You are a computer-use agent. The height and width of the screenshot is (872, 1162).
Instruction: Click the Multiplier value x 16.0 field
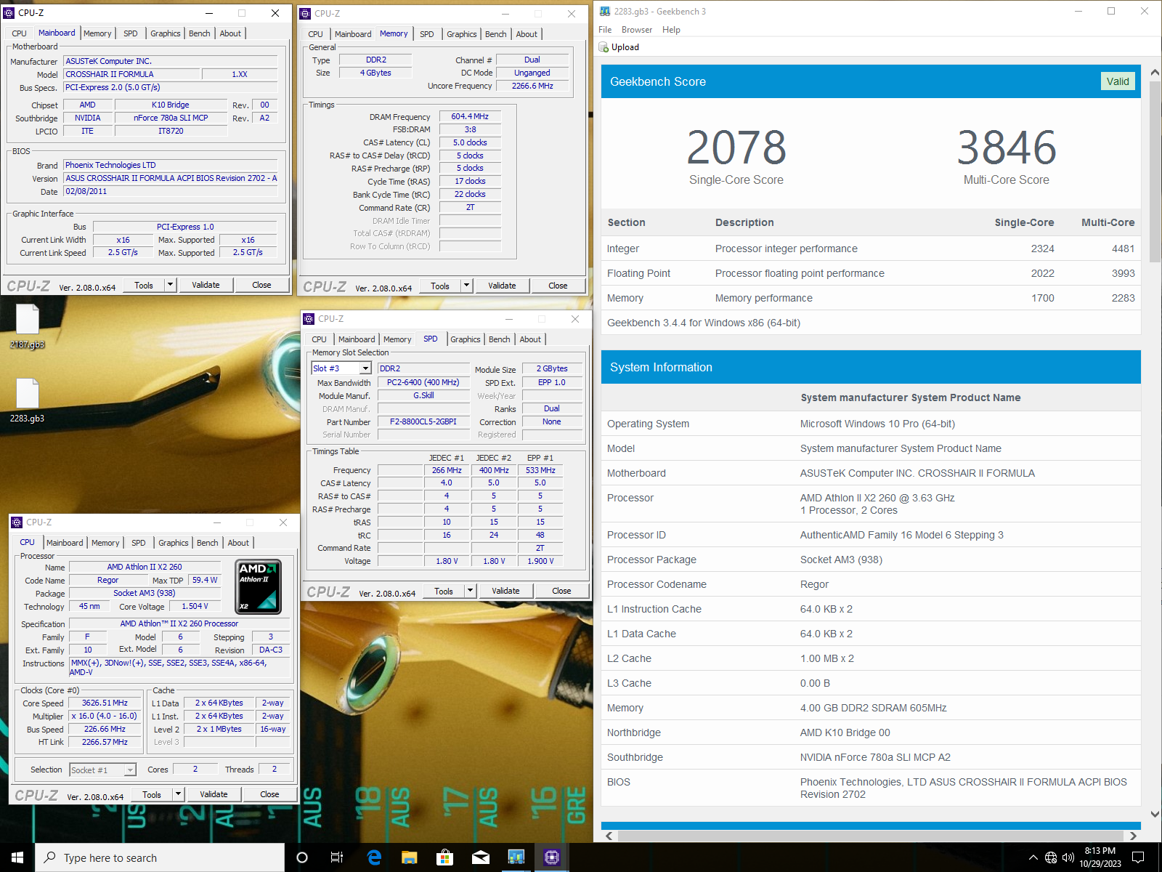pyautogui.click(x=105, y=716)
